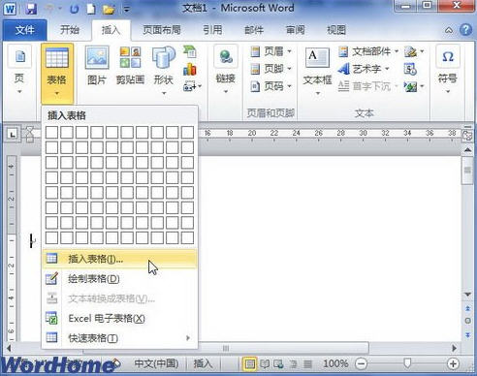Click the horizontal scrollbar right arrow
The width and height of the screenshot is (477, 376).
pyautogui.click(x=455, y=348)
